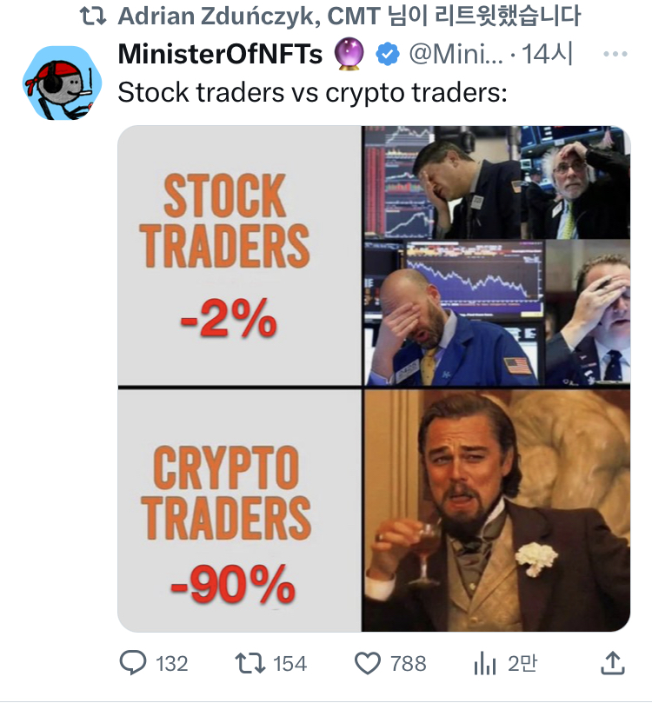Click the 788 likes count
The image size is (652, 703).
408,664
